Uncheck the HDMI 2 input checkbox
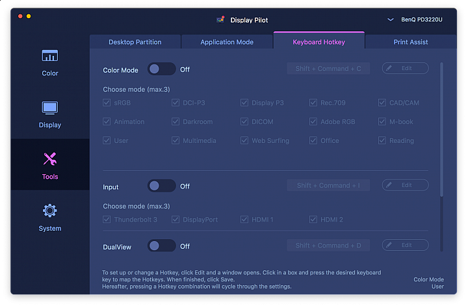The image size is (468, 308). (x=313, y=220)
